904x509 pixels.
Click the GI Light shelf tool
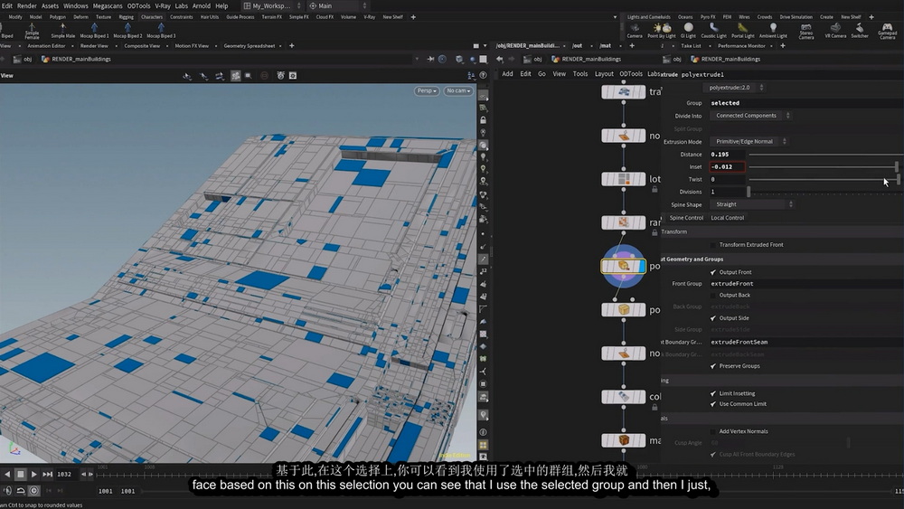coord(688,31)
